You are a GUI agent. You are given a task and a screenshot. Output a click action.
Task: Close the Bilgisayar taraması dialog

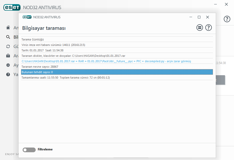pos(207,17)
